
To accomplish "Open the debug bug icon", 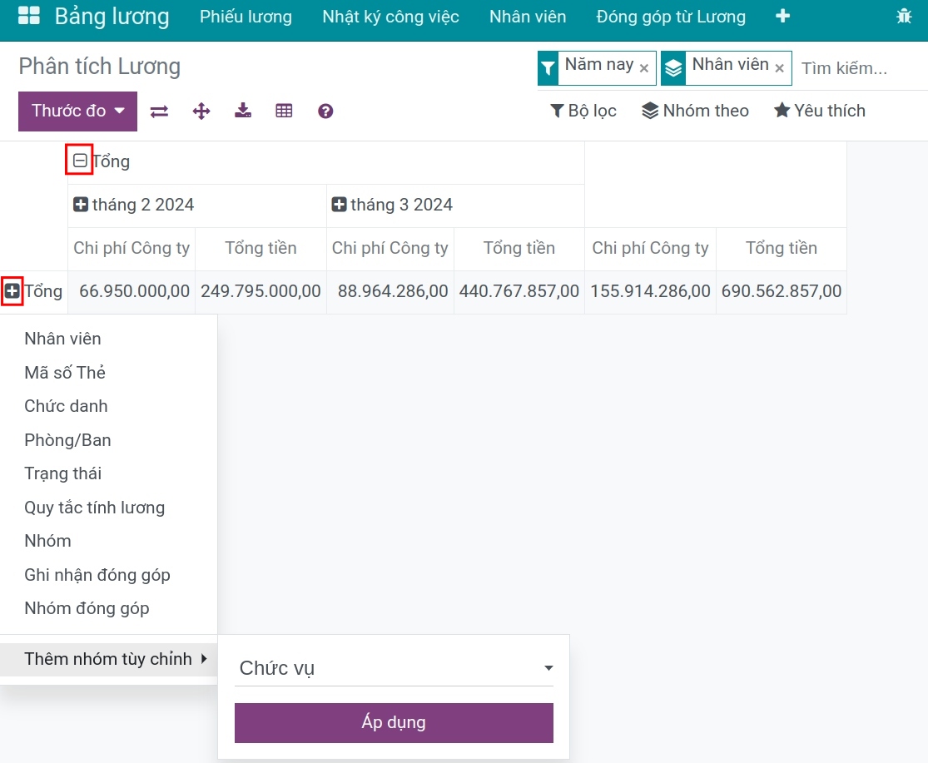I will pos(904,17).
